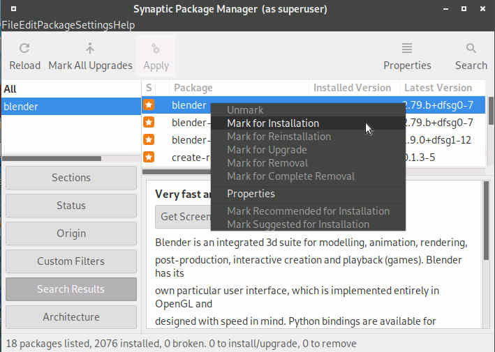This screenshot has height=352, width=495.
Task: Click the Get Screenshot button
Action: 183,217
